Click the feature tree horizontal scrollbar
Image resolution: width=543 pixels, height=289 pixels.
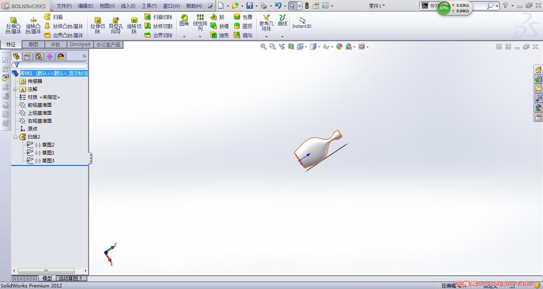pyautogui.click(x=50, y=271)
